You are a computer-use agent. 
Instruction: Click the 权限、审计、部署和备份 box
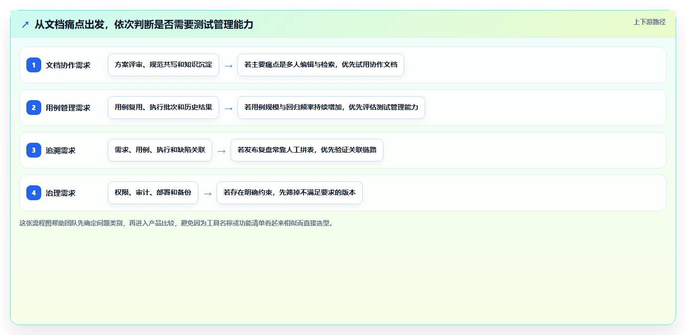tap(153, 193)
